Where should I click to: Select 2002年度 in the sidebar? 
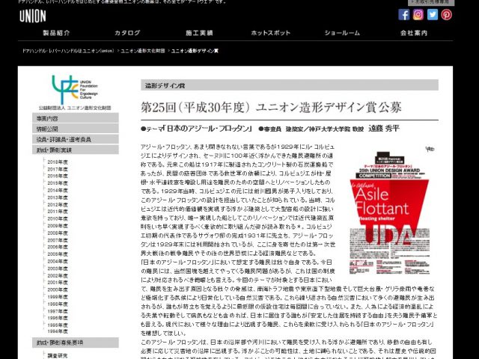point(58,275)
